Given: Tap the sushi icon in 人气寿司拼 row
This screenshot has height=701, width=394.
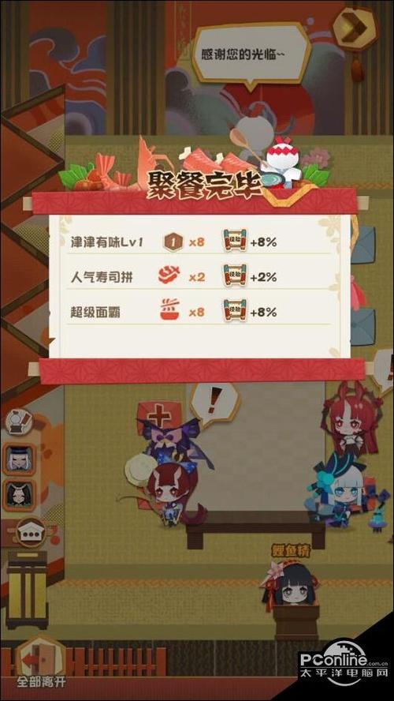Looking at the screenshot, I should click(169, 277).
